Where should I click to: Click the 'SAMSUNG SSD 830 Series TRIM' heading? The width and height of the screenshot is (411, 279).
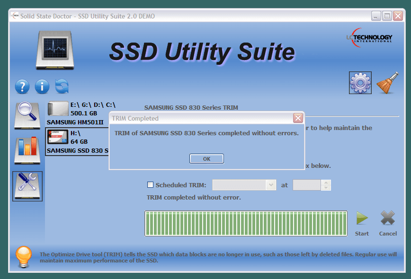(x=191, y=107)
